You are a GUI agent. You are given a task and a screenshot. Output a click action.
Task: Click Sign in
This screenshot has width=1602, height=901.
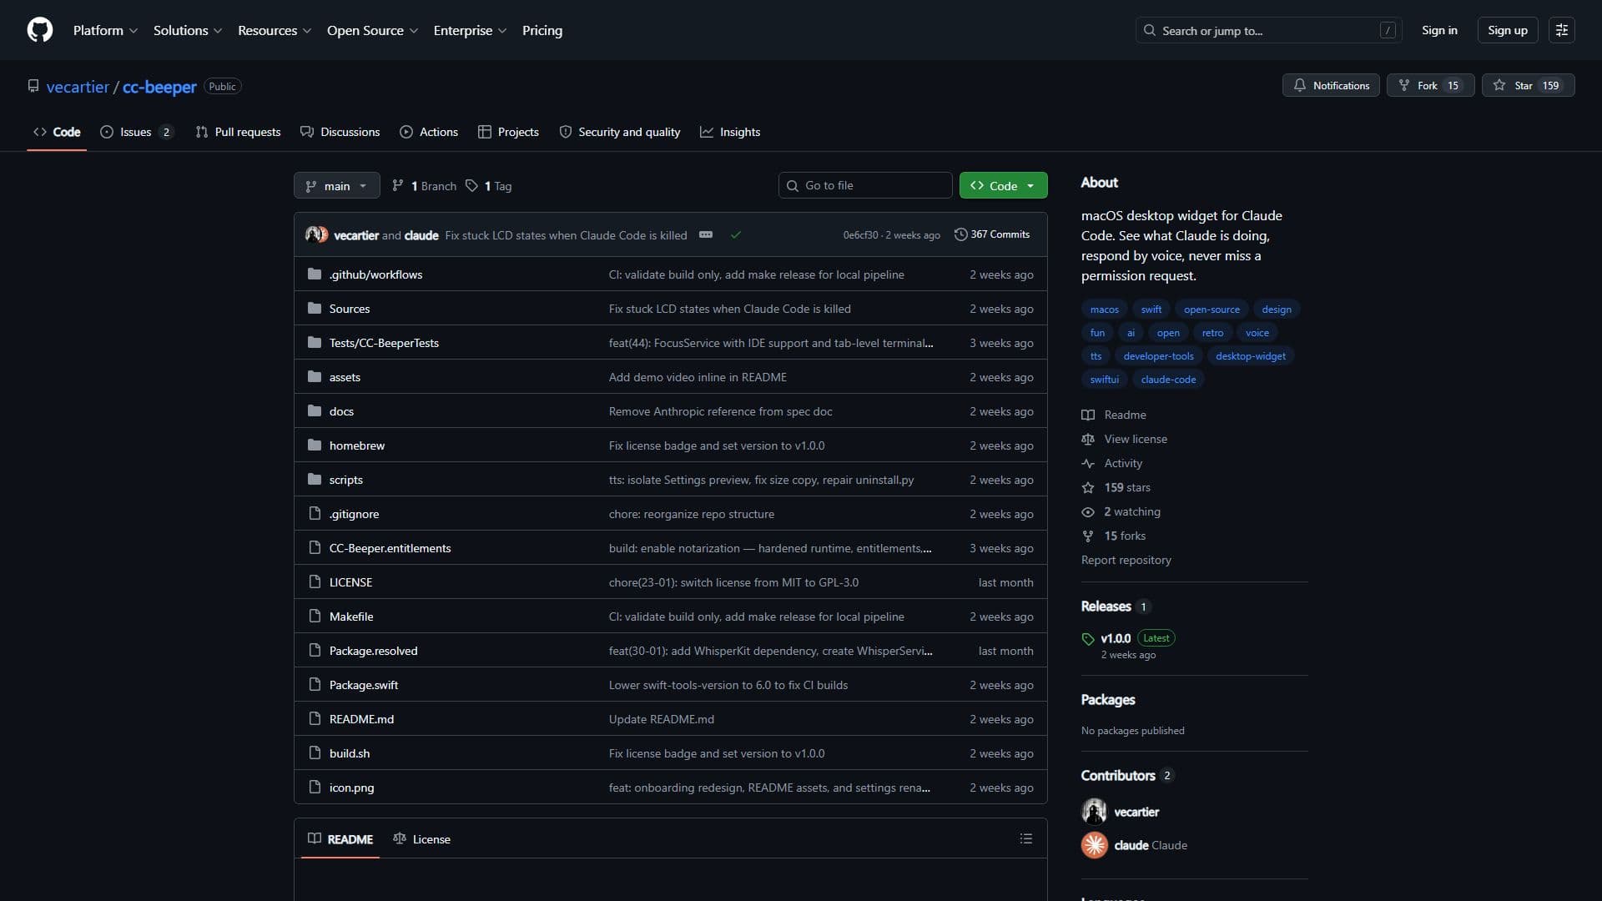[1439, 30]
